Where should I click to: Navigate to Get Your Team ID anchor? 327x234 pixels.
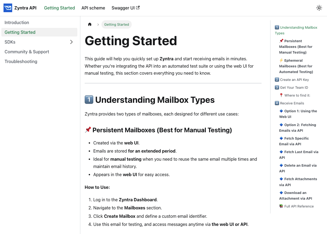click(x=294, y=87)
